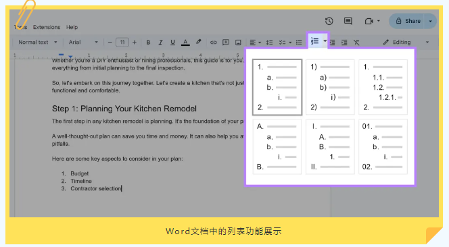Click the decrease indent icon
449x247 pixels.
click(x=332, y=43)
